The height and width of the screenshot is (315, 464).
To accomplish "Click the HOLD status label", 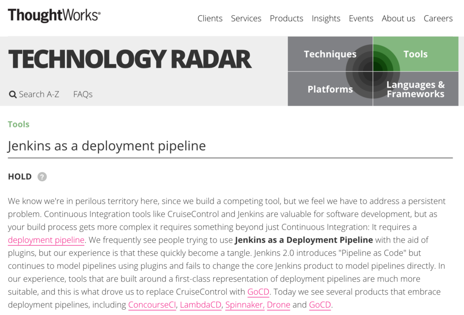I will pos(20,177).
